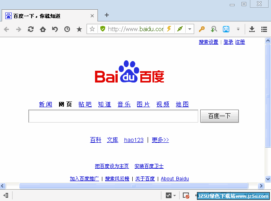Image resolution: width=271 pixels, height=201 pixels.
Task: Bookmark page with address bar star
Action: (x=92, y=29)
